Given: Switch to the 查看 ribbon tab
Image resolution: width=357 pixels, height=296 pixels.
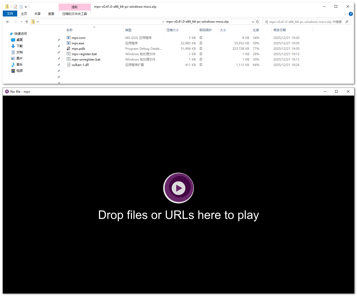Looking at the screenshot, I should pos(51,14).
